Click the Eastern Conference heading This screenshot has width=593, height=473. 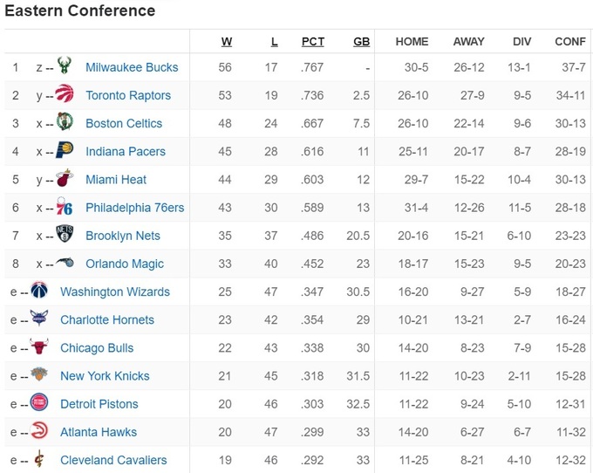tap(80, 11)
